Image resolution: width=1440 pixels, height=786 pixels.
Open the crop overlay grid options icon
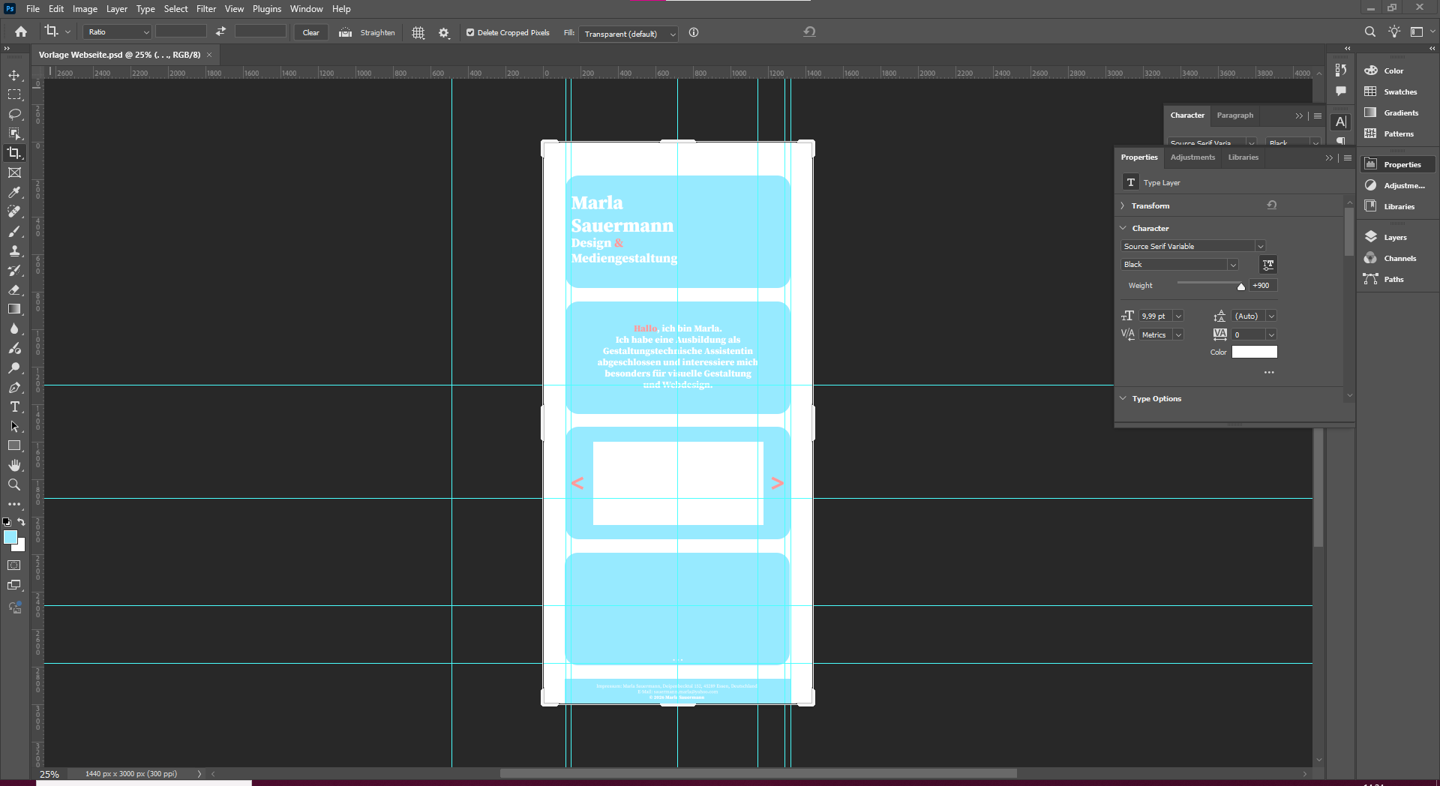418,32
